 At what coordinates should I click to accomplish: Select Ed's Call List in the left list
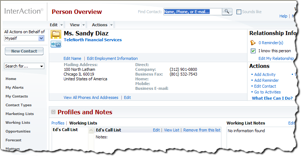pyautogui.click(x=65, y=130)
